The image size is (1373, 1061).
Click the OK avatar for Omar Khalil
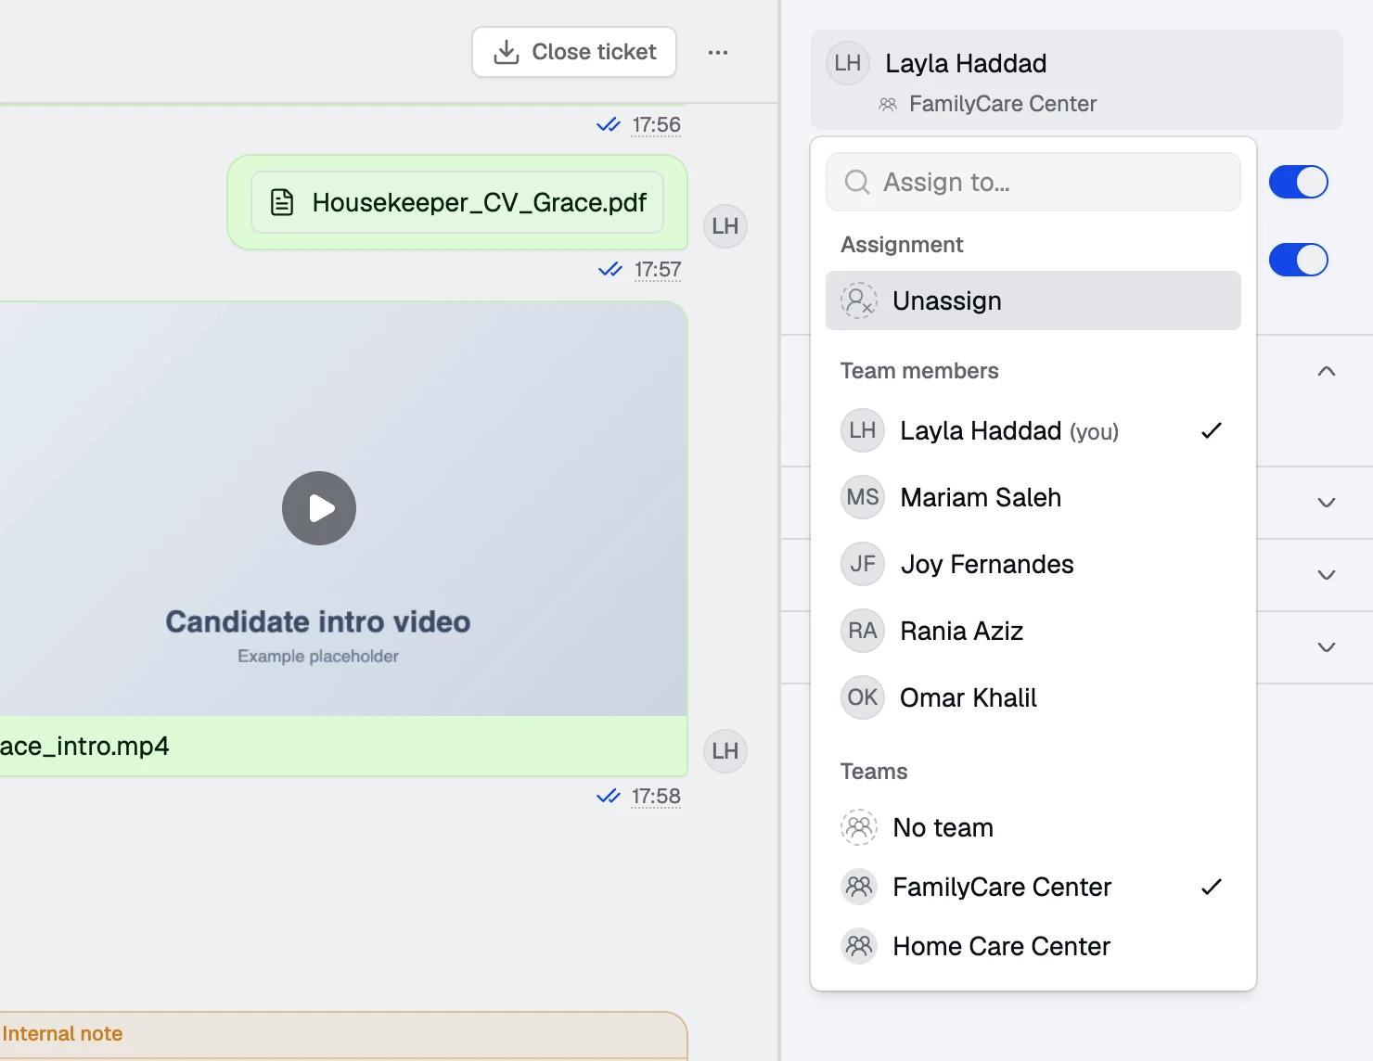coord(863,697)
